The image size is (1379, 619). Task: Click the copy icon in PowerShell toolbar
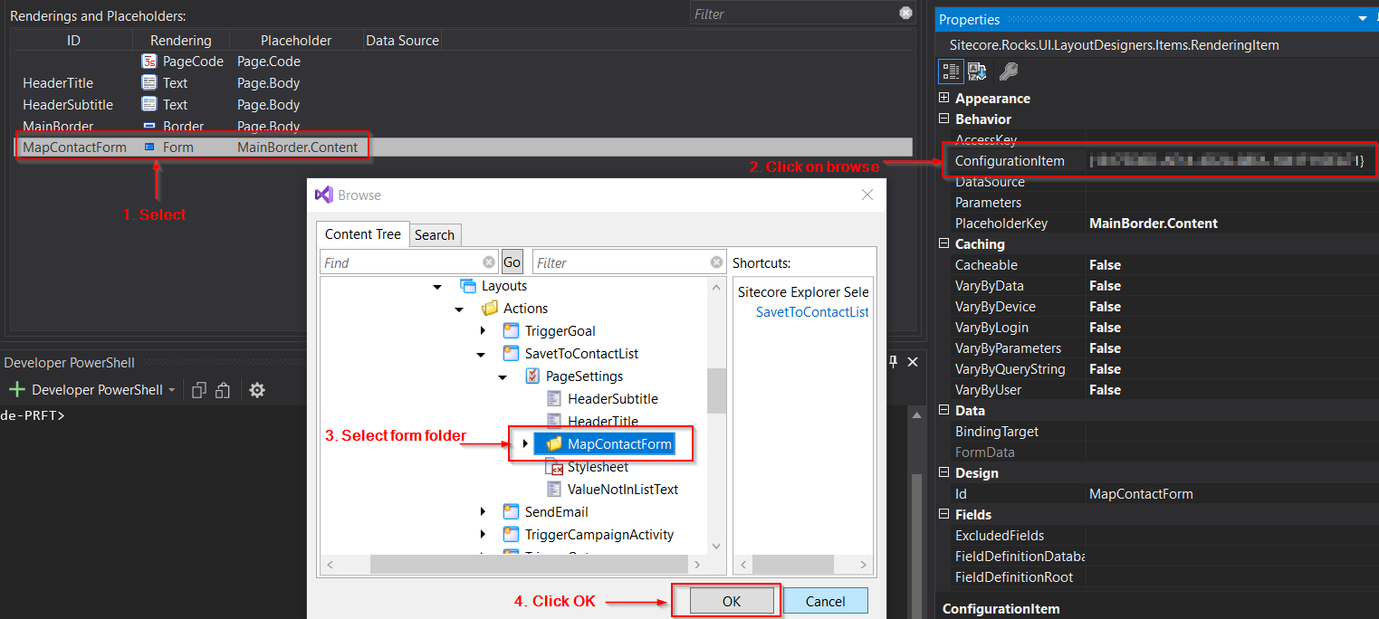tap(199, 390)
